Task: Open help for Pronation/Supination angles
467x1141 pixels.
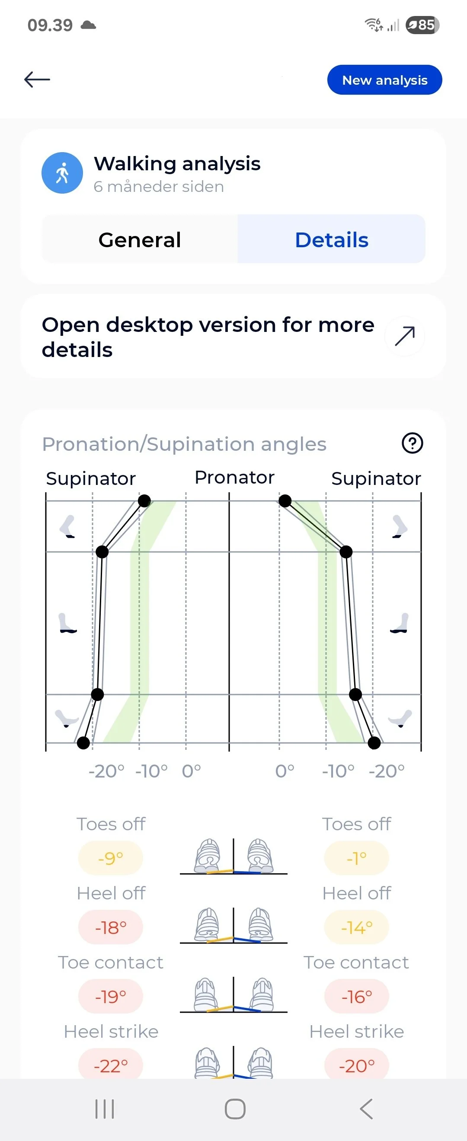Action: coord(412,443)
